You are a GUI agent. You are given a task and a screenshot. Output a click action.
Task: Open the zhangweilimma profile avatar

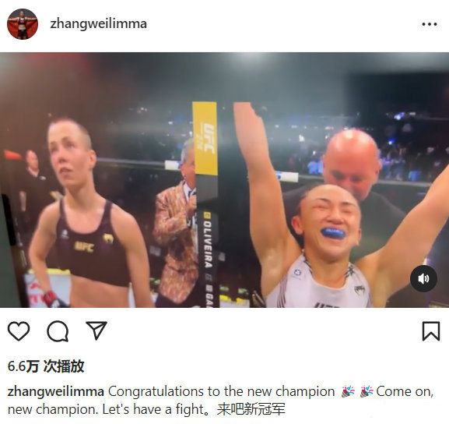point(23,24)
